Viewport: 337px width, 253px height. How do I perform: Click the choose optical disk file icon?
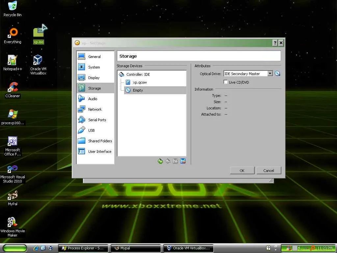277,73
